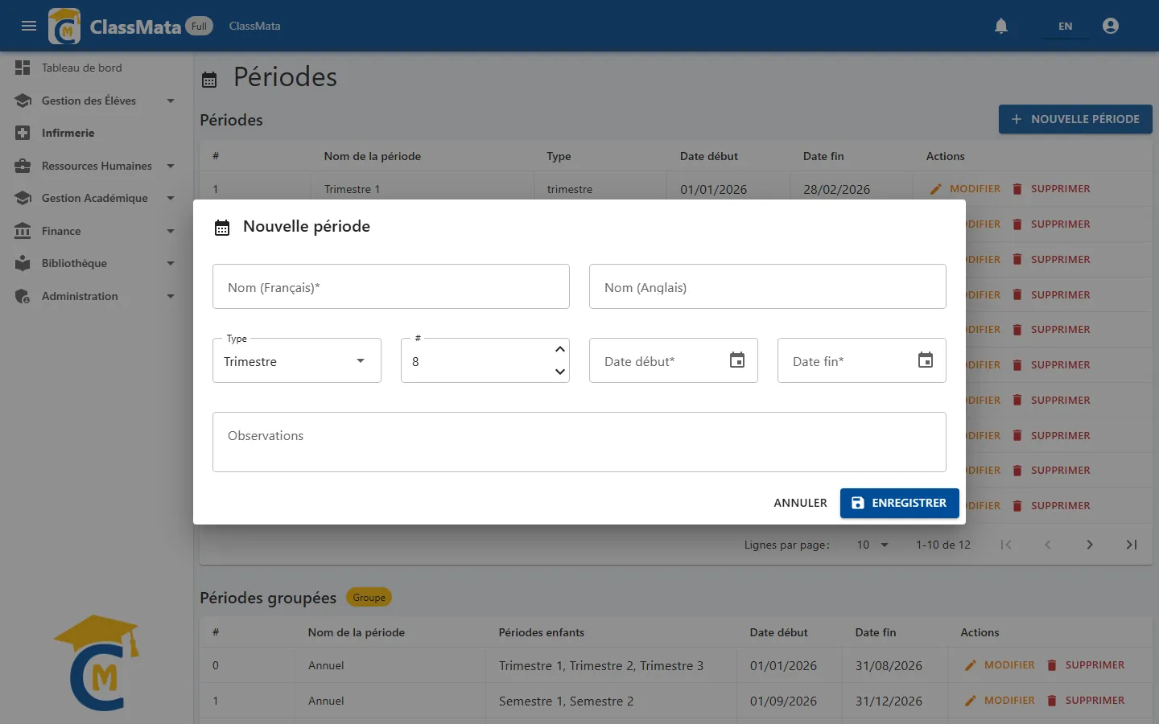Open the Date fin calendar picker
This screenshot has width=1159, height=724.
point(926,360)
